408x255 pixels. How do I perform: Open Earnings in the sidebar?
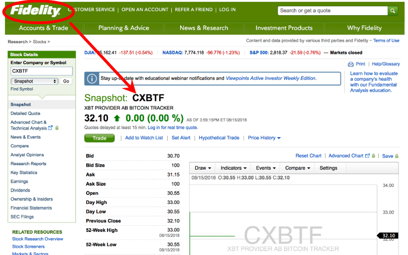click(19, 181)
